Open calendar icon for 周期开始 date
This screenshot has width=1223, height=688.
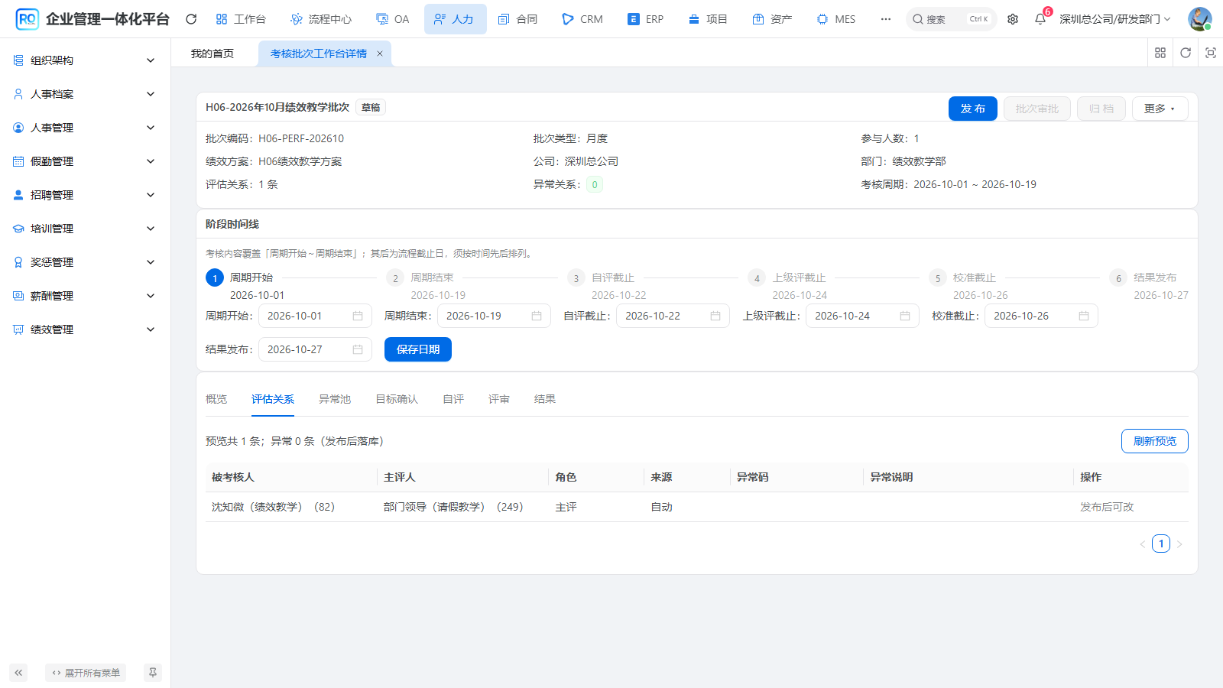(x=358, y=316)
